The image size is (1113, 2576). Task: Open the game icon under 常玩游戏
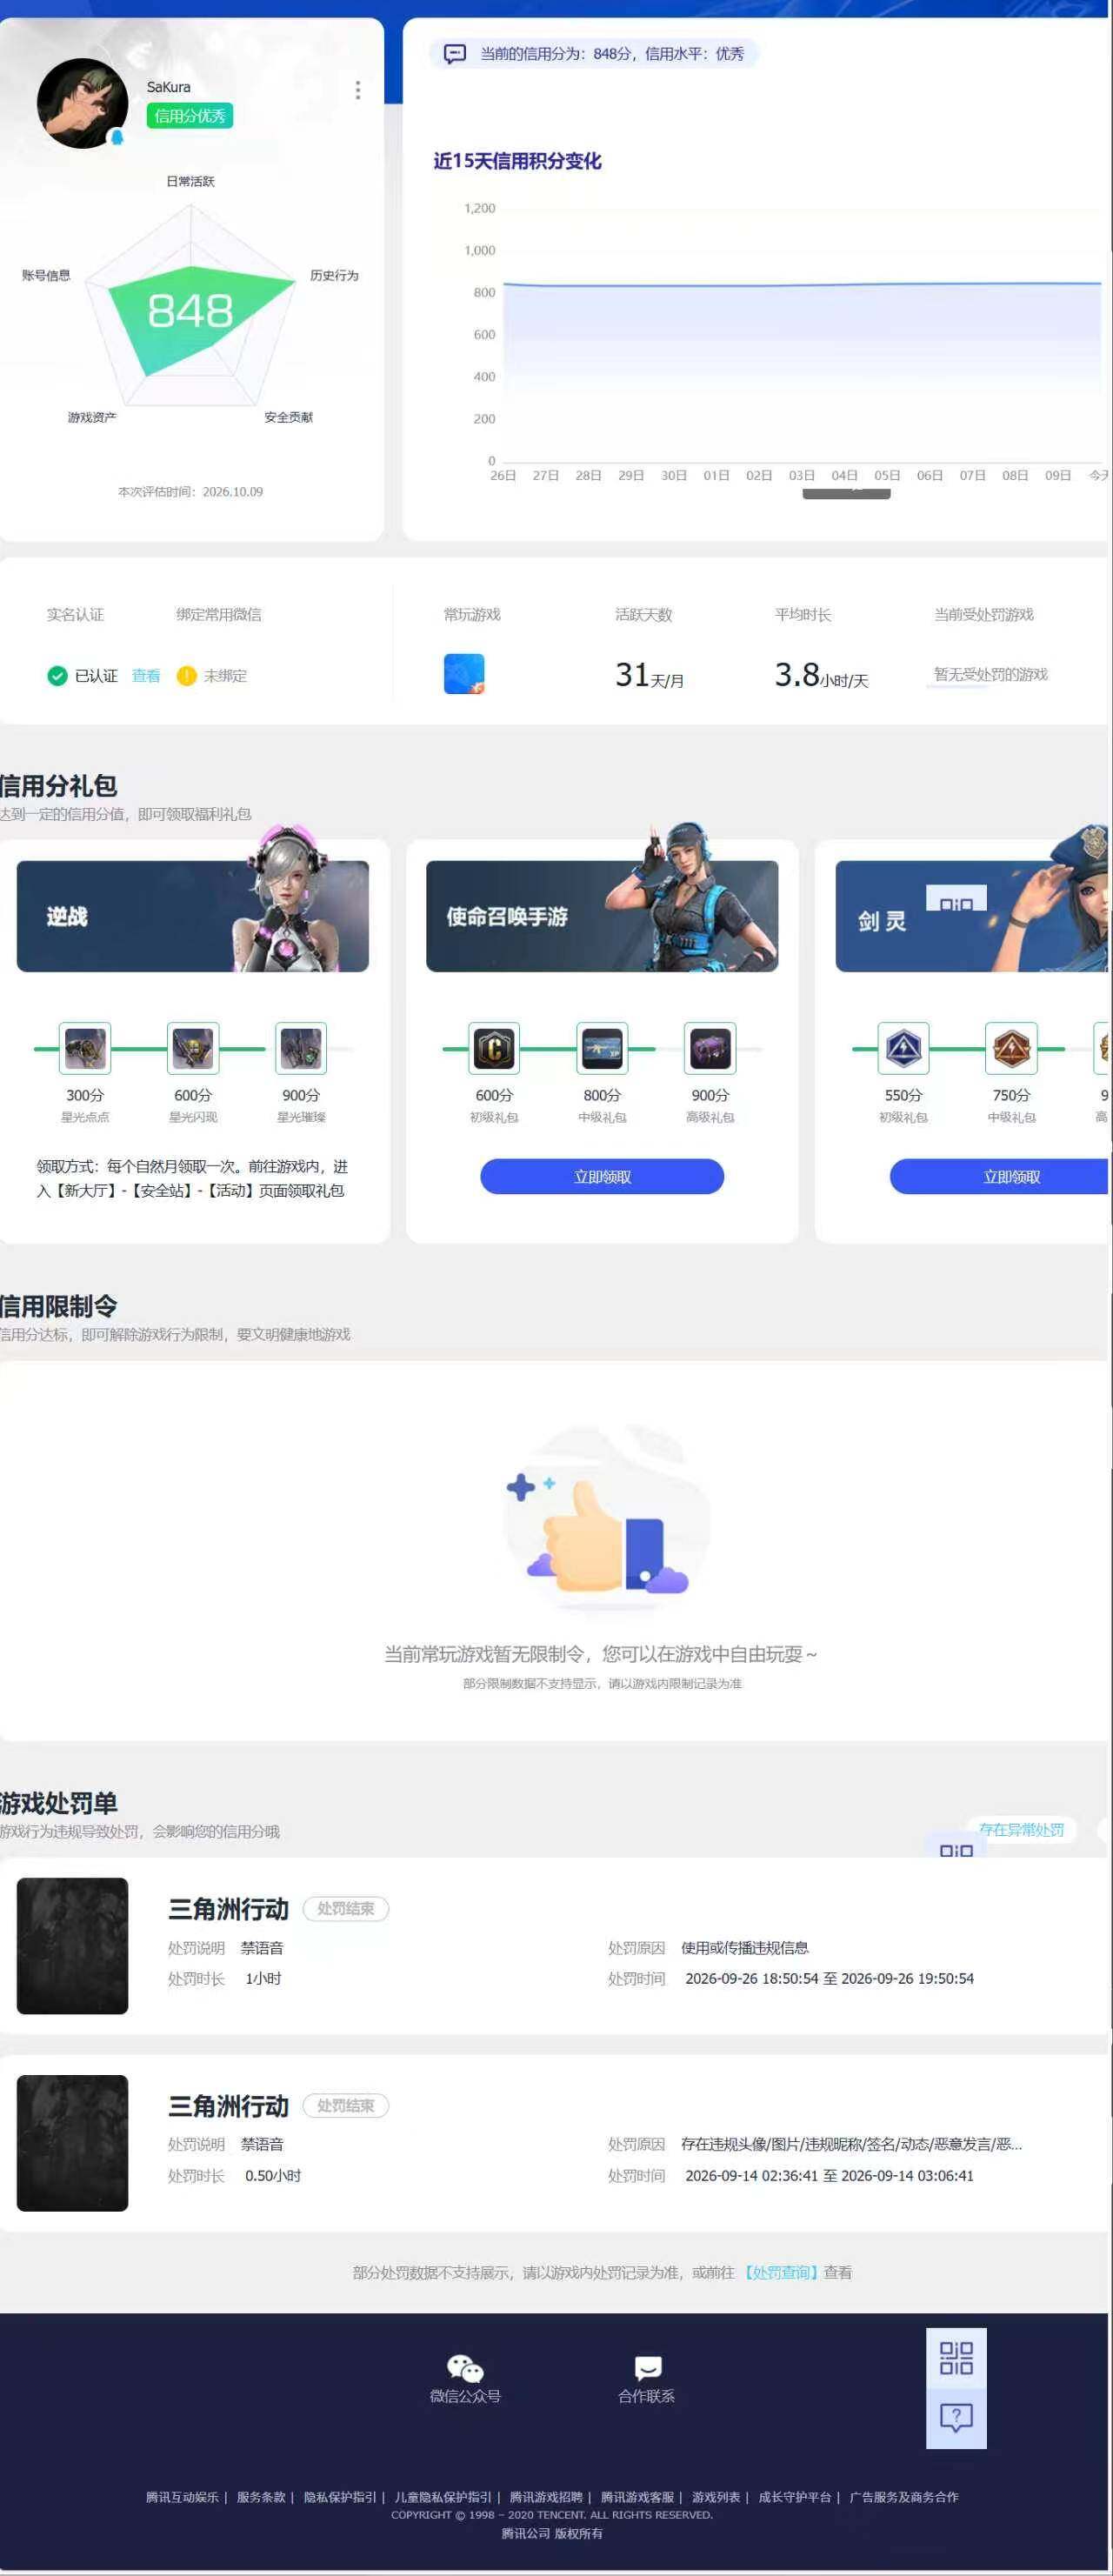tap(464, 674)
